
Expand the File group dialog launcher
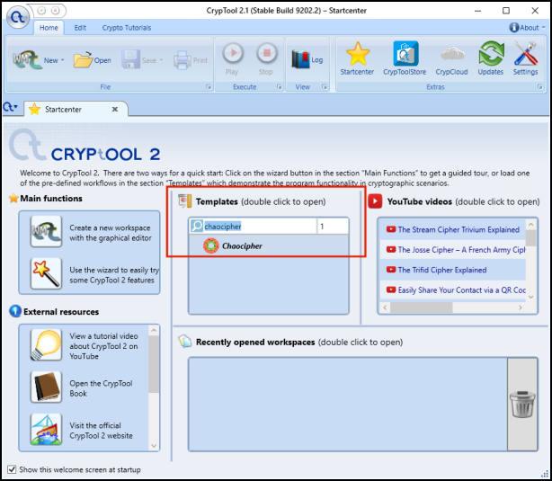pos(209,86)
